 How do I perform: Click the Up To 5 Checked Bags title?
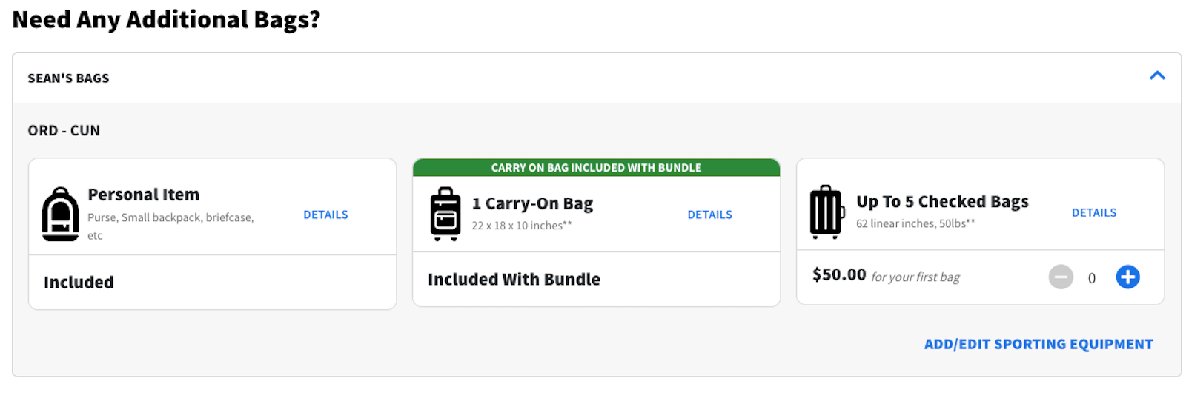tap(942, 202)
